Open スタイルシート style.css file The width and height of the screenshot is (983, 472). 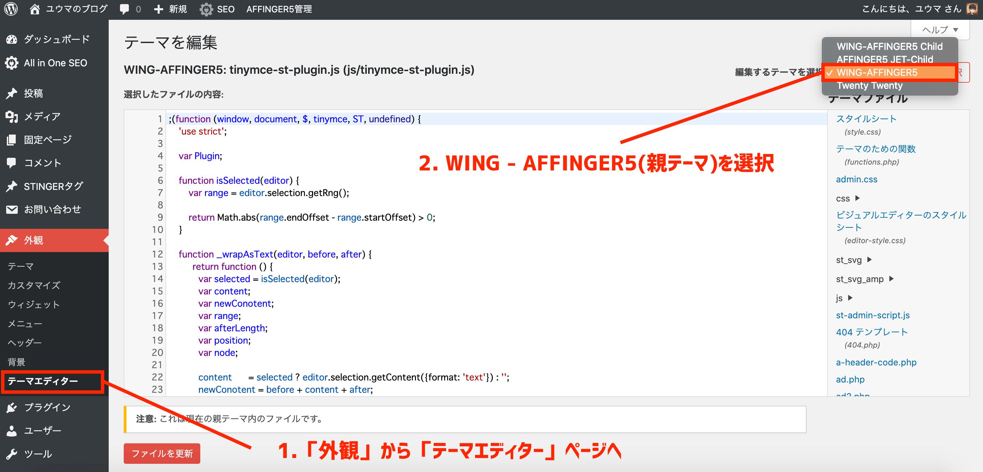866,119
